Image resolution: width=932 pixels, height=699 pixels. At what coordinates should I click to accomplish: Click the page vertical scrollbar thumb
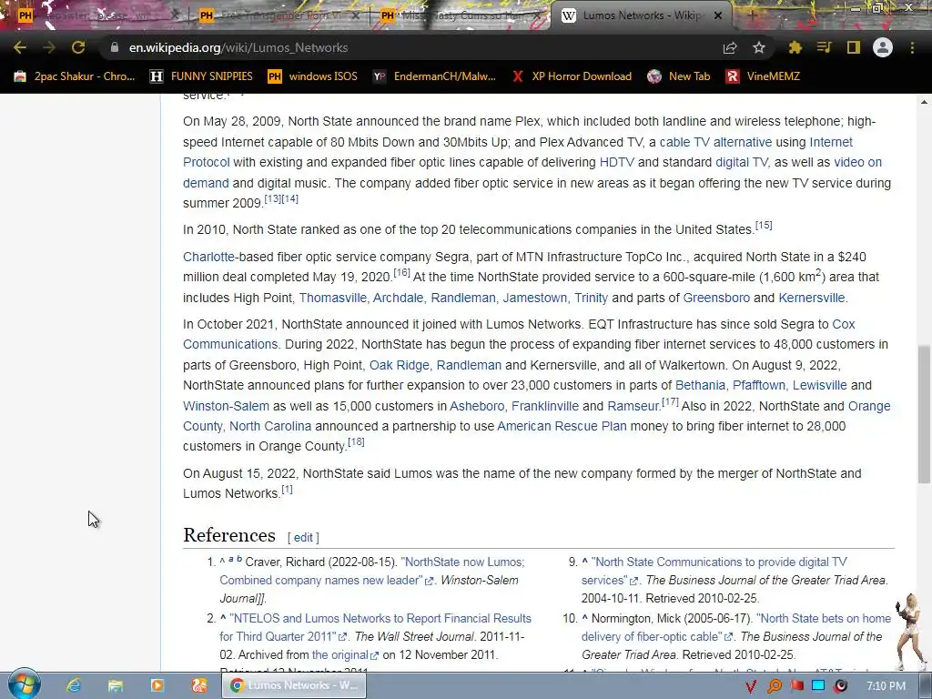(x=925, y=414)
